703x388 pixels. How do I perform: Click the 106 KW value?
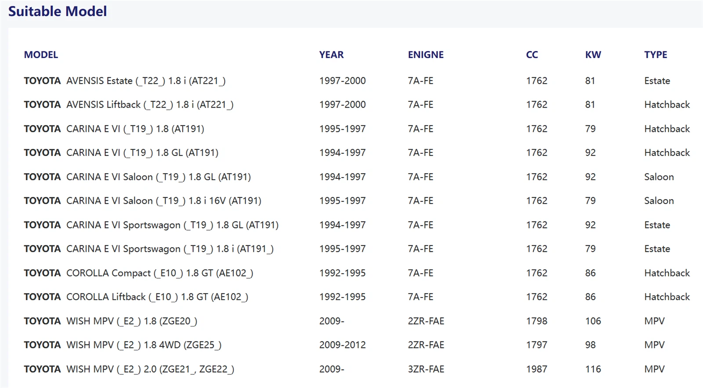[593, 321]
